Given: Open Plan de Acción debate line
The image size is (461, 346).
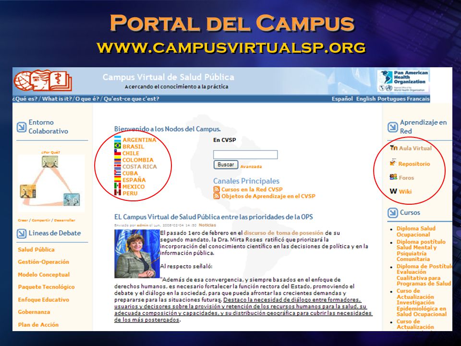Looking at the screenshot, I should 38,324.
